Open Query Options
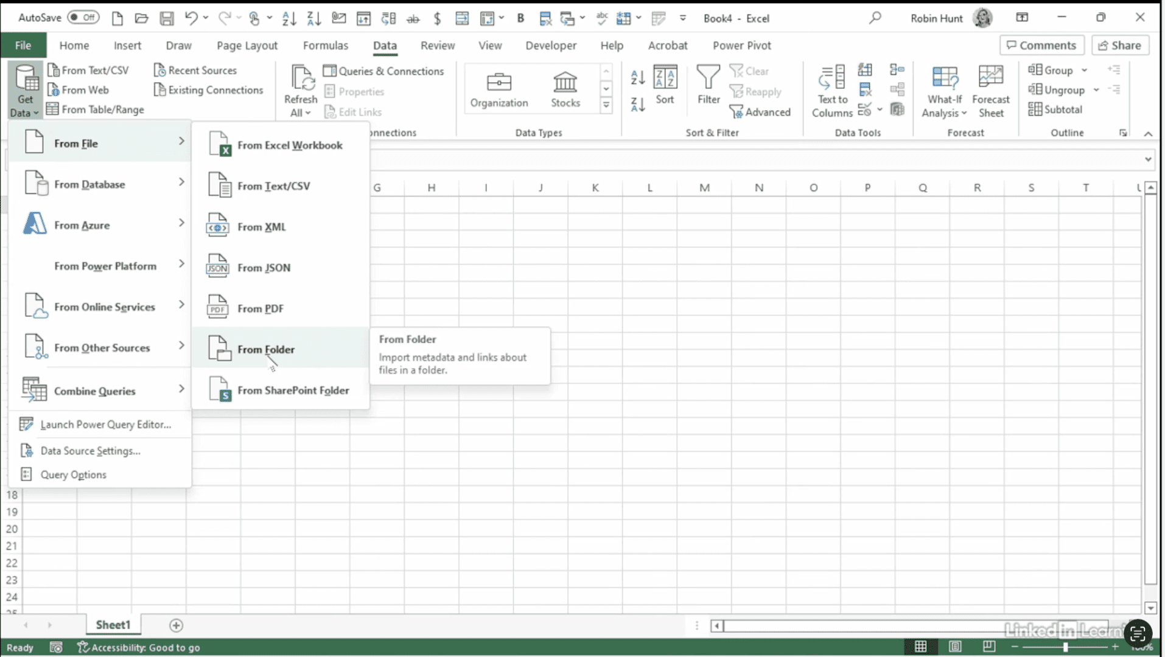The height and width of the screenshot is (657, 1165). tap(100, 474)
